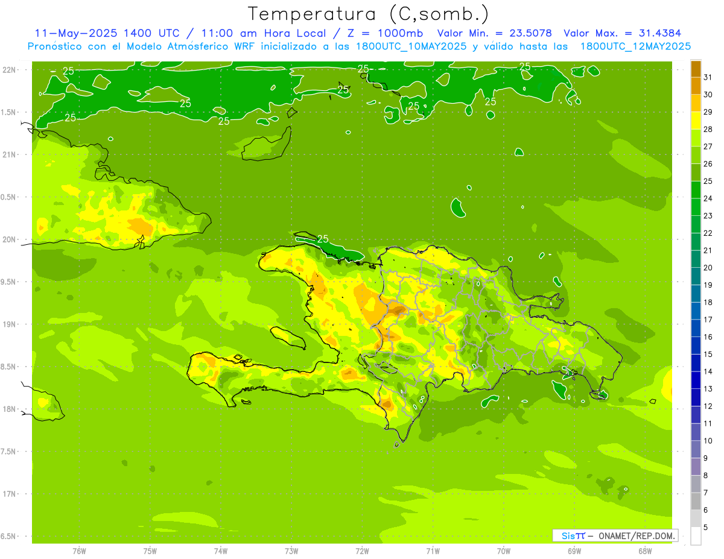Click the legend value 17
724x559 pixels.
point(708,320)
